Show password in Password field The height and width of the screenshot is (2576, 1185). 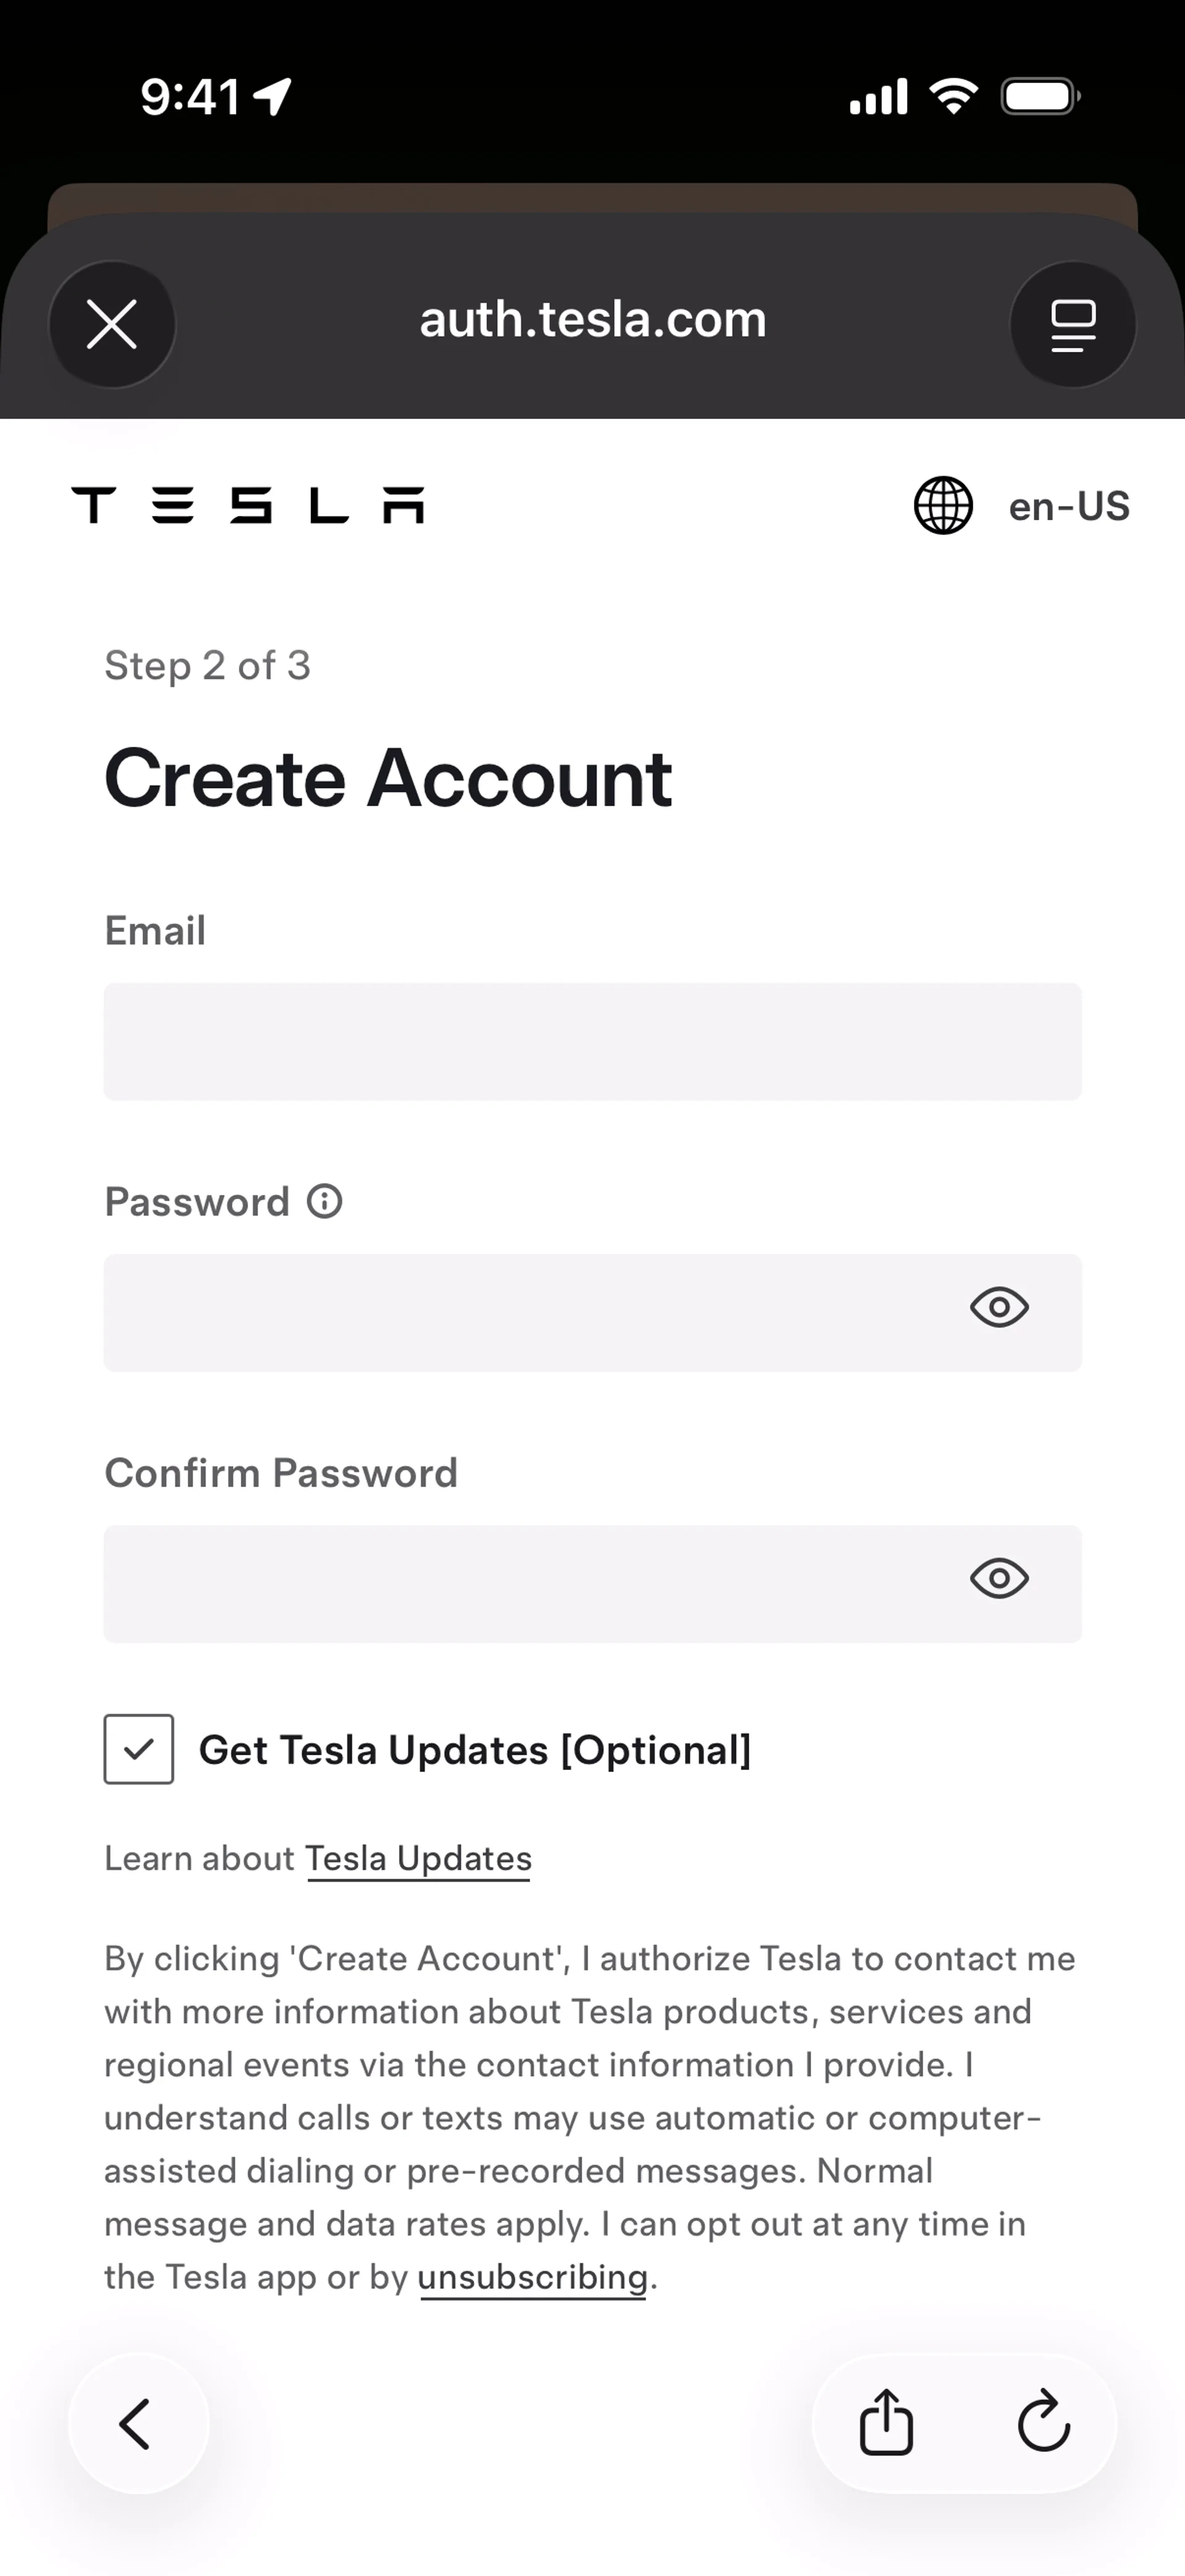[x=999, y=1308]
